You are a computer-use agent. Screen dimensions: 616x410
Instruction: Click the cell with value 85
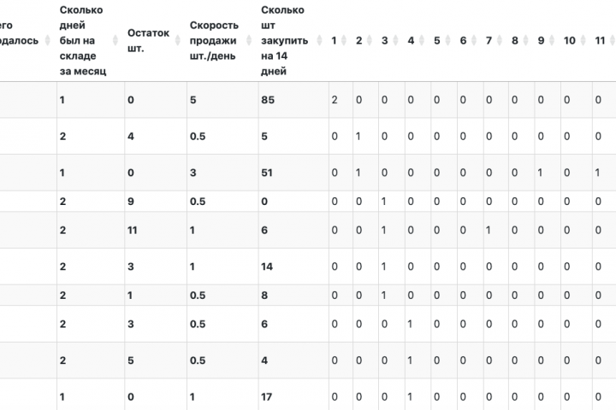pos(267,100)
